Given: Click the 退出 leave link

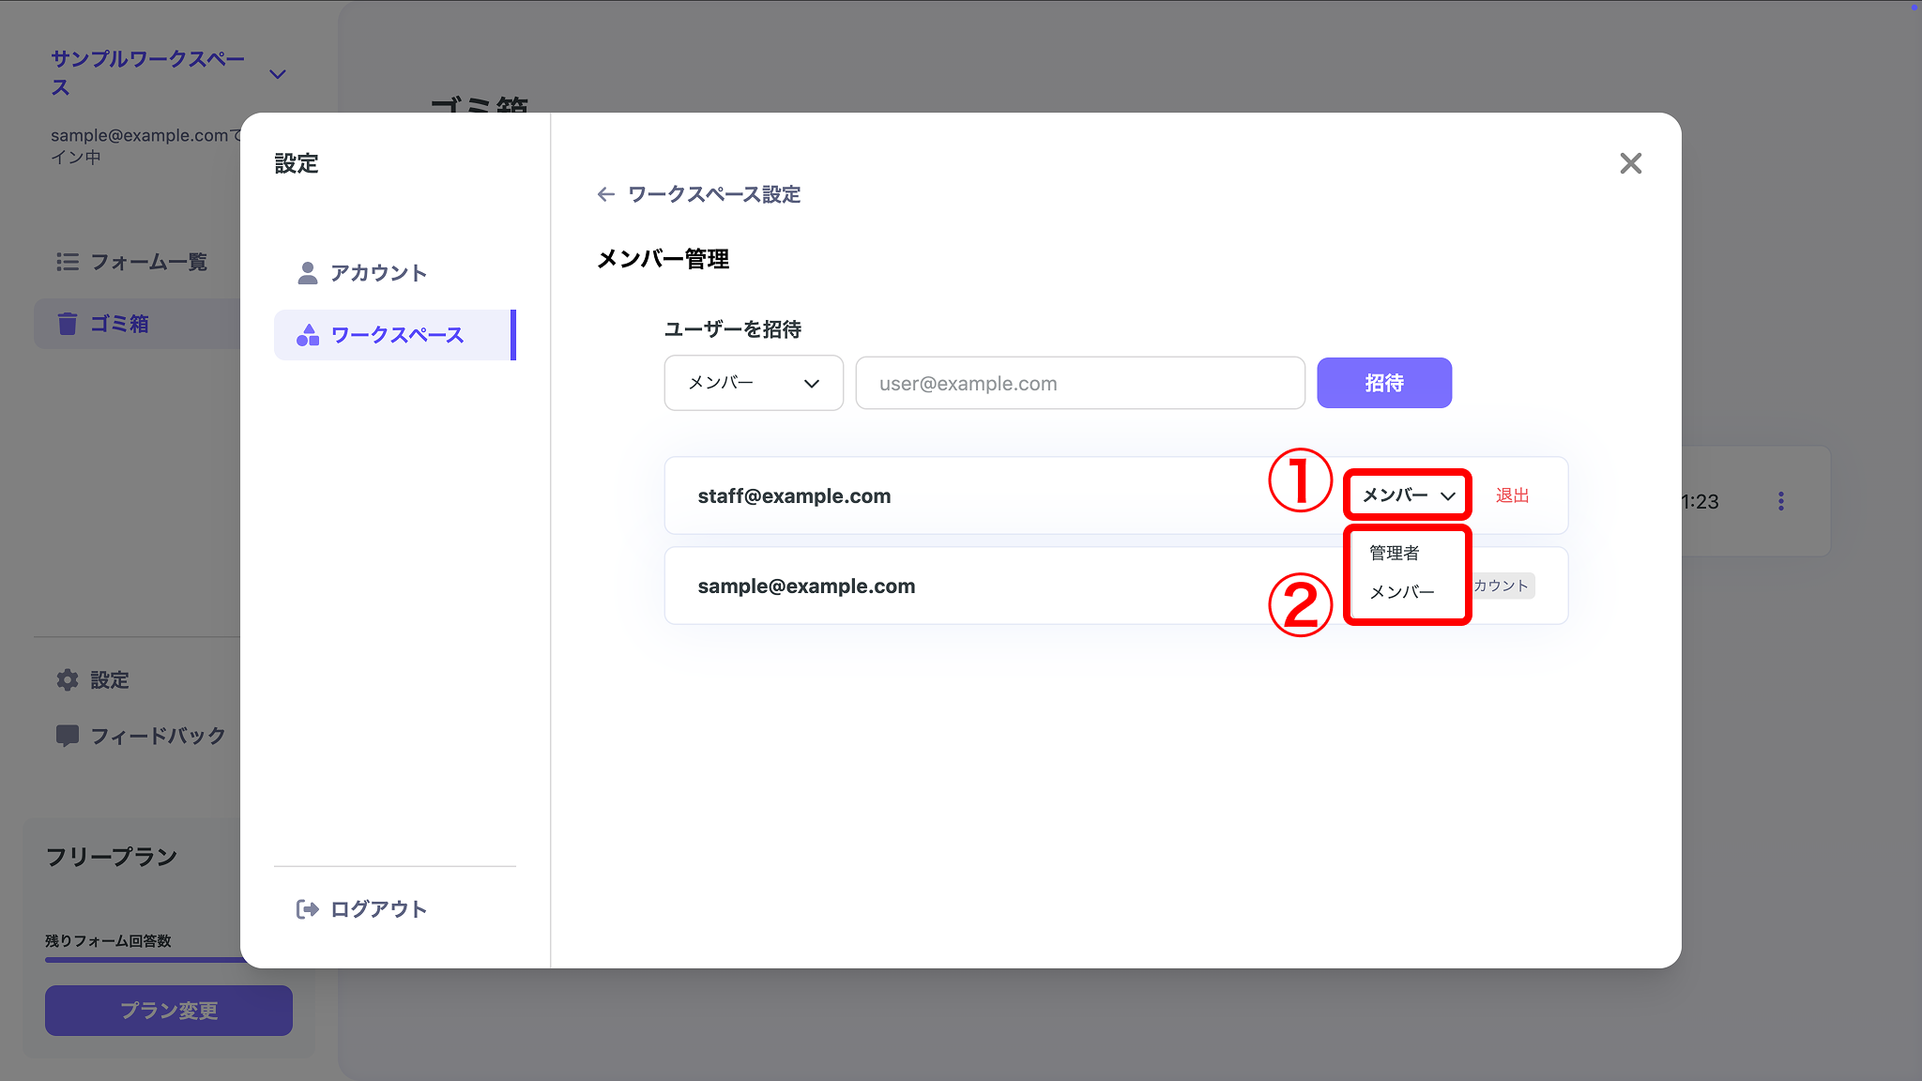Looking at the screenshot, I should (x=1511, y=495).
